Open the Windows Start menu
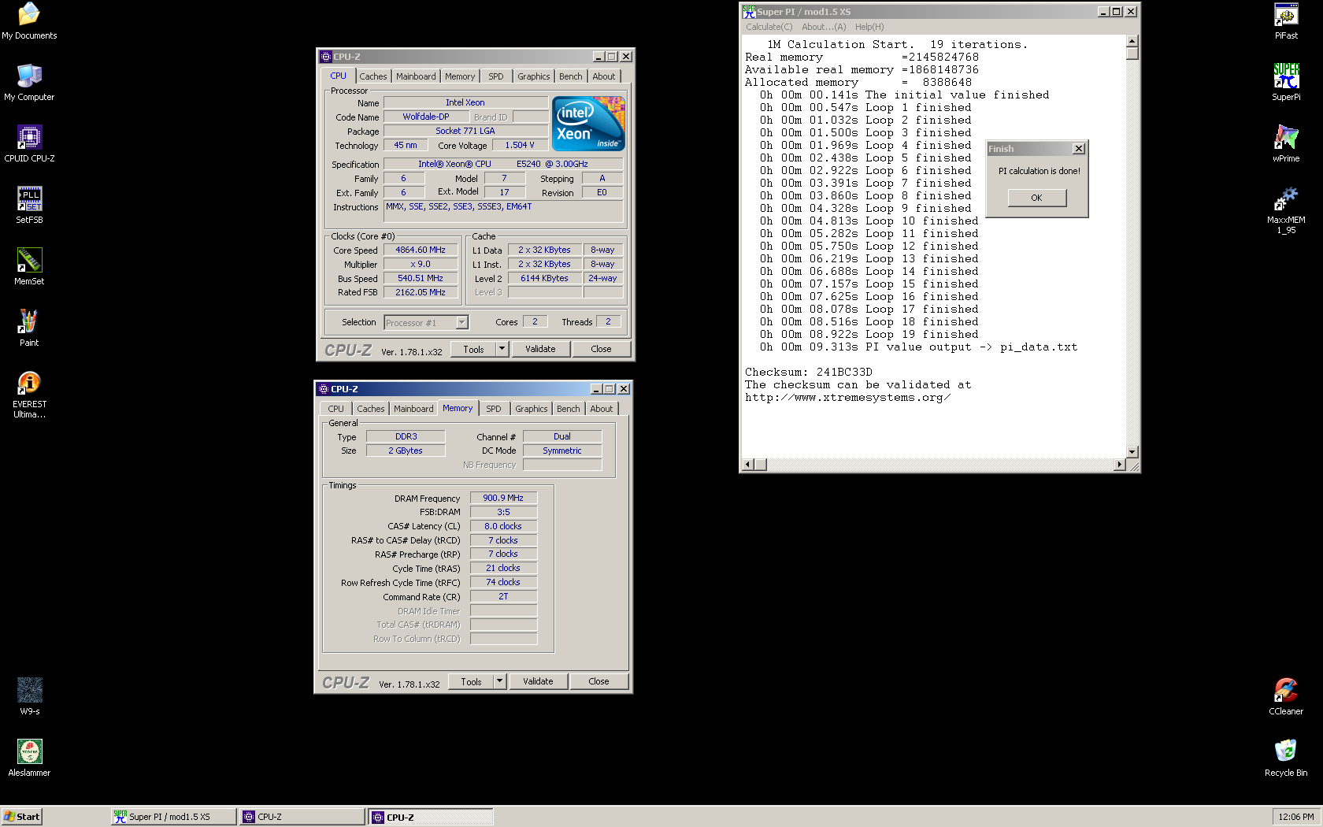1323x827 pixels. click(x=21, y=817)
